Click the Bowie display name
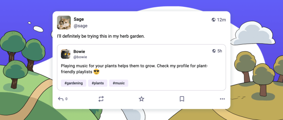The height and width of the screenshot is (120, 283). click(x=79, y=52)
